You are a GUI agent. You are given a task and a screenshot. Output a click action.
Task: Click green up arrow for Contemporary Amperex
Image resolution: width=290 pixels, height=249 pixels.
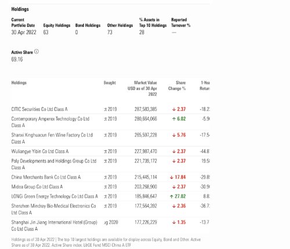(174, 119)
